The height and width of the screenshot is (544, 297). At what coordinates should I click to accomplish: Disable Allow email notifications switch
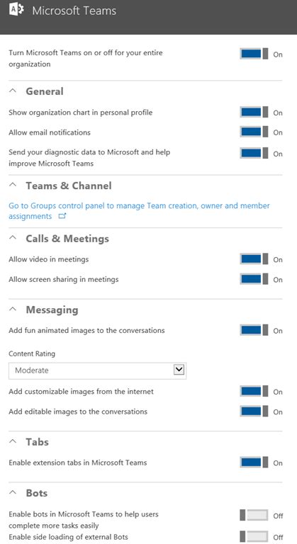pos(254,132)
